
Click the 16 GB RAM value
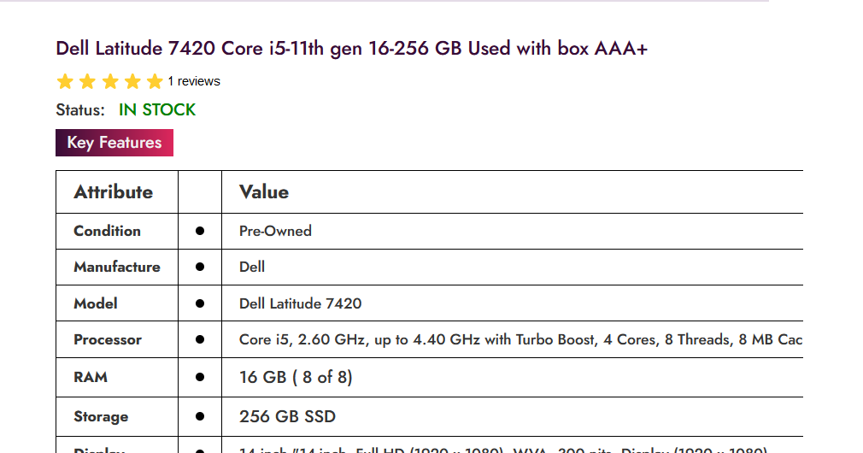[296, 377]
